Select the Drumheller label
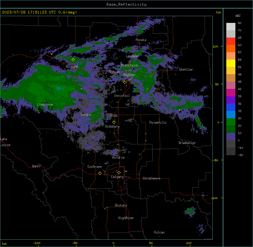The height and width of the screenshot is (247, 253). (187, 143)
